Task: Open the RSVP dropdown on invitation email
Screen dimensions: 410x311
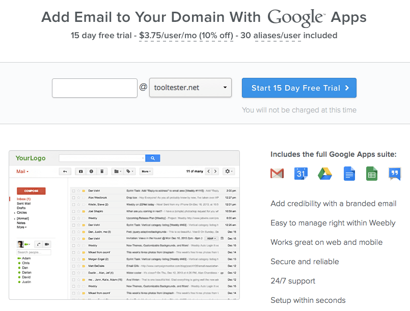Action: tap(211, 239)
